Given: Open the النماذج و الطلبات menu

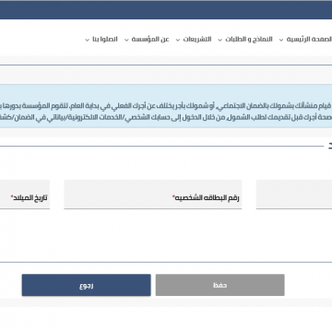Looking at the screenshot, I should click(249, 40).
